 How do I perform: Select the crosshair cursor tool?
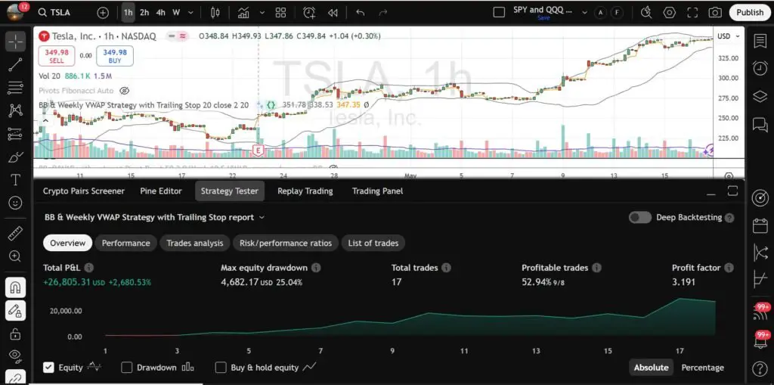coord(15,42)
